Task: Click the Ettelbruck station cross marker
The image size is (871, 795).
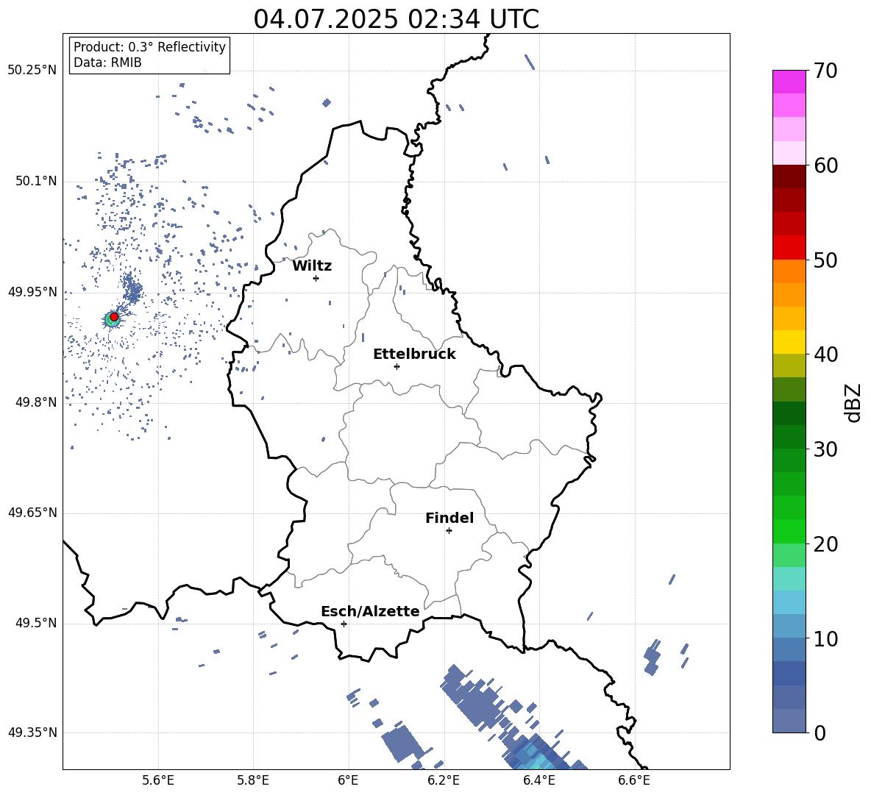Action: 397,366
